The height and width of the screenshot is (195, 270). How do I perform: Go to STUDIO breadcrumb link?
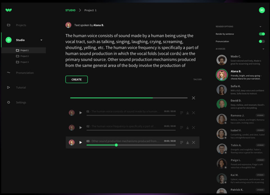coord(70,10)
